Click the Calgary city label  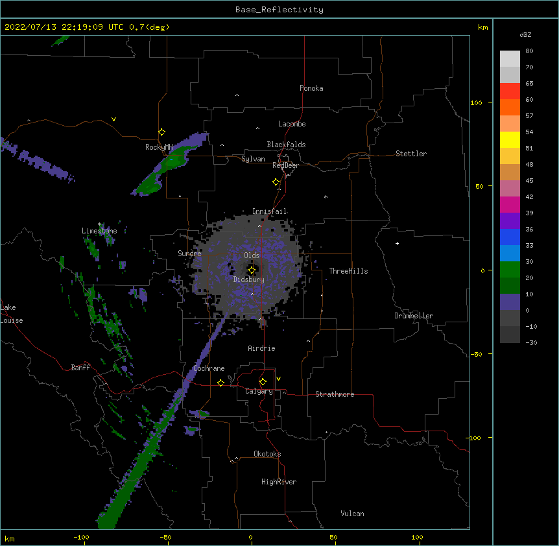click(x=259, y=391)
